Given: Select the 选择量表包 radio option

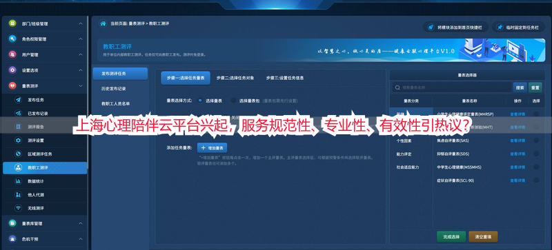Looking at the screenshot, I should (x=233, y=101).
